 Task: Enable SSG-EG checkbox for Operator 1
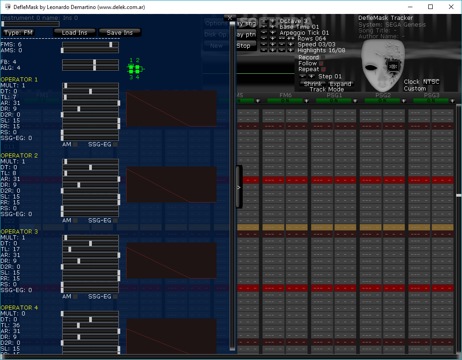115,144
